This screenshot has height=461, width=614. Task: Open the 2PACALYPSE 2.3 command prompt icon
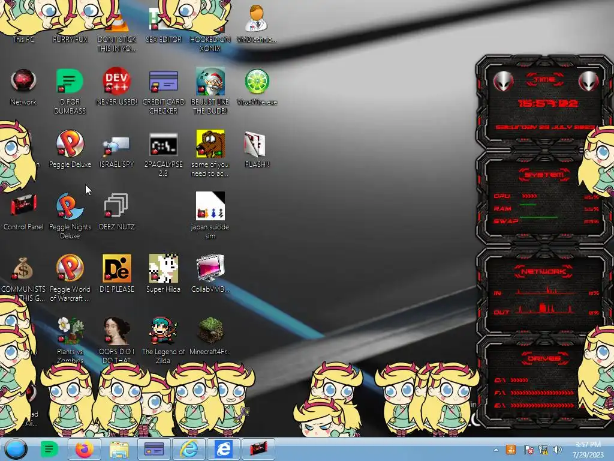click(163, 144)
